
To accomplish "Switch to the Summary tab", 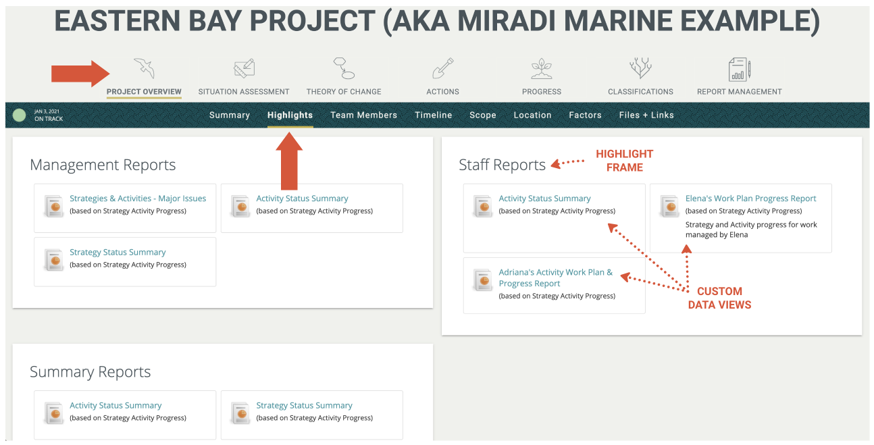I will (229, 115).
